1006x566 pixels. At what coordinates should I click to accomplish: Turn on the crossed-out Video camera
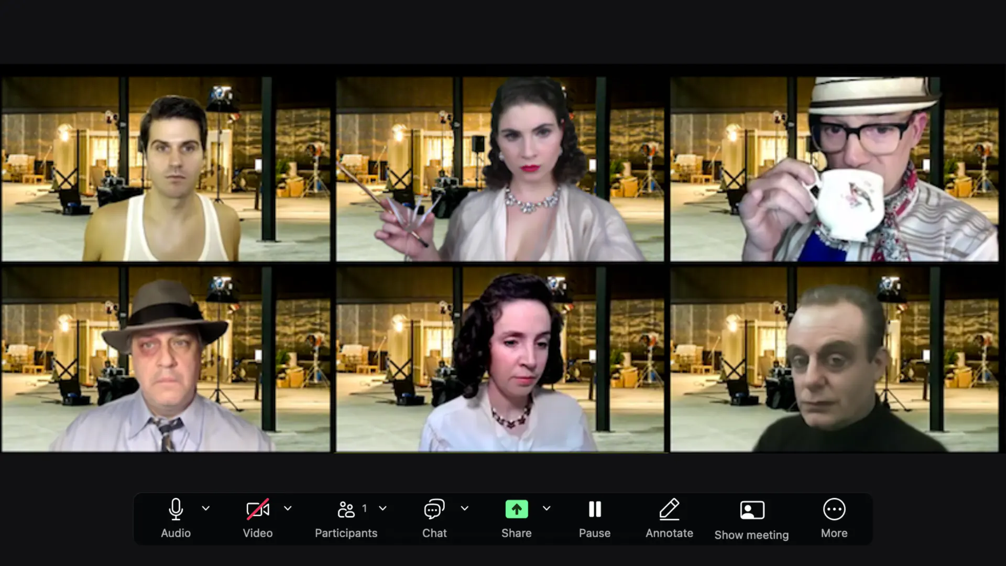pyautogui.click(x=258, y=509)
